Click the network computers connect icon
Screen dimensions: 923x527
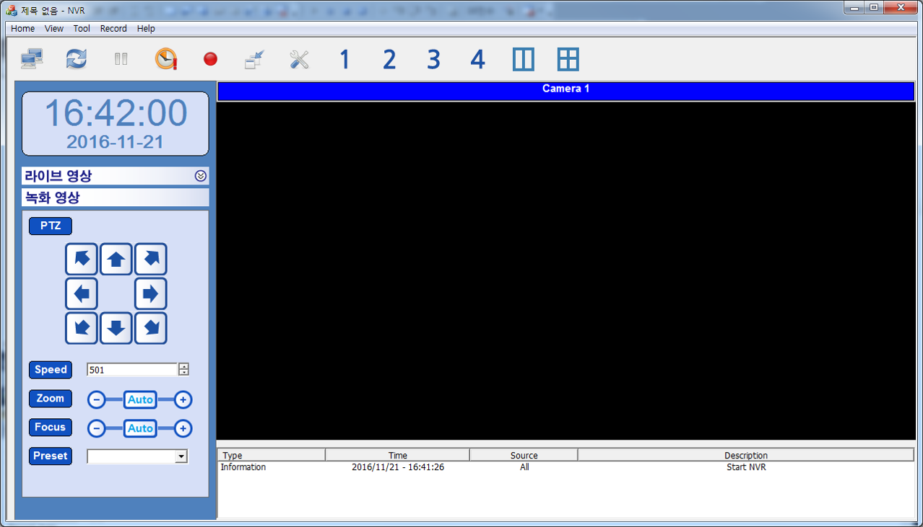[x=32, y=59]
